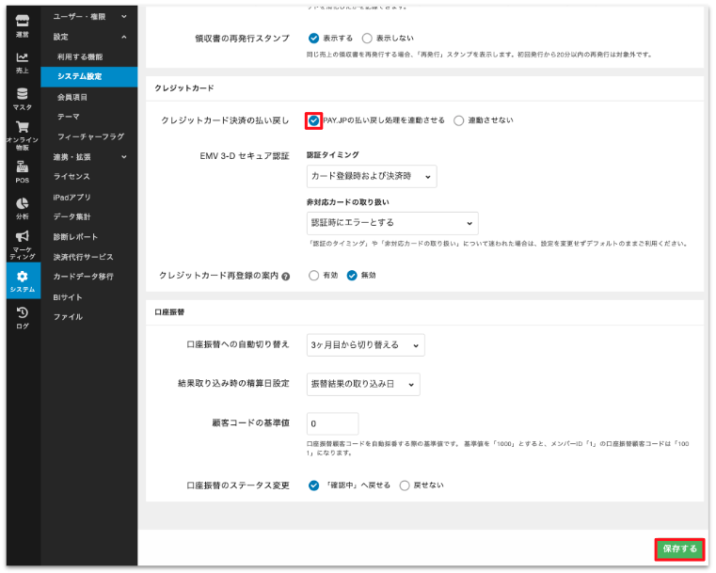Click the マスタ database icon
This screenshot has height=573, width=716.
pyautogui.click(x=22, y=96)
